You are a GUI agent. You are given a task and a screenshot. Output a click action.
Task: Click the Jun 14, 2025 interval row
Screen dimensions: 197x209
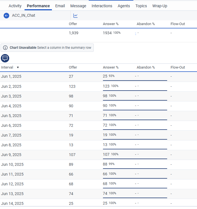(12, 203)
